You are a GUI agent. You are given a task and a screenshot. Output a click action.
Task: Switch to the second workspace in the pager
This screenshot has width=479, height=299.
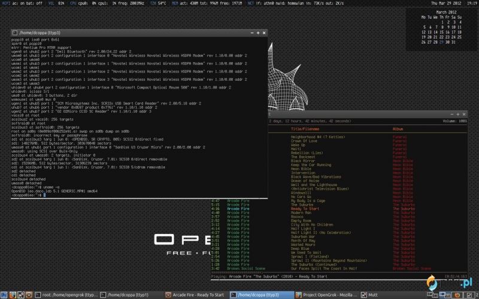(444, 295)
